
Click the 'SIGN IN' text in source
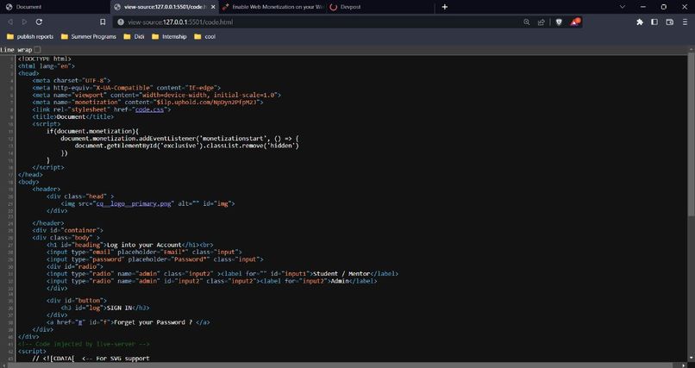click(120, 308)
